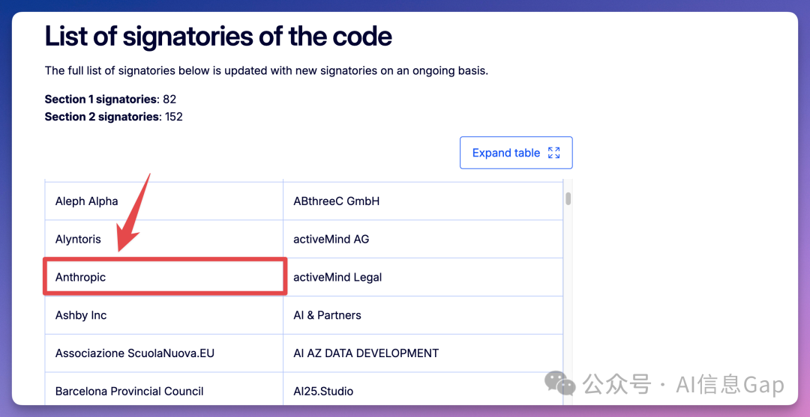
Task: Click the Expand table button
Action: coord(516,153)
